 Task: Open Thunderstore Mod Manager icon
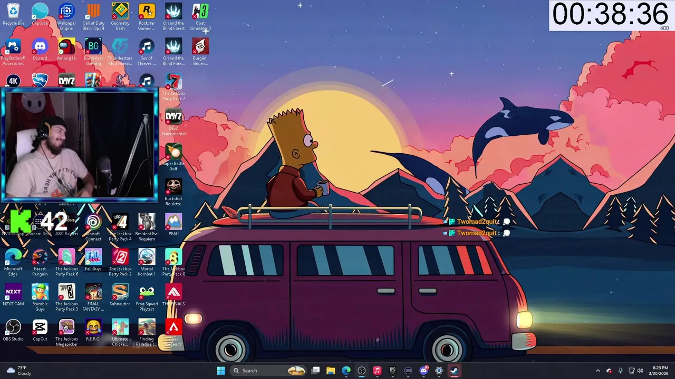point(120,52)
